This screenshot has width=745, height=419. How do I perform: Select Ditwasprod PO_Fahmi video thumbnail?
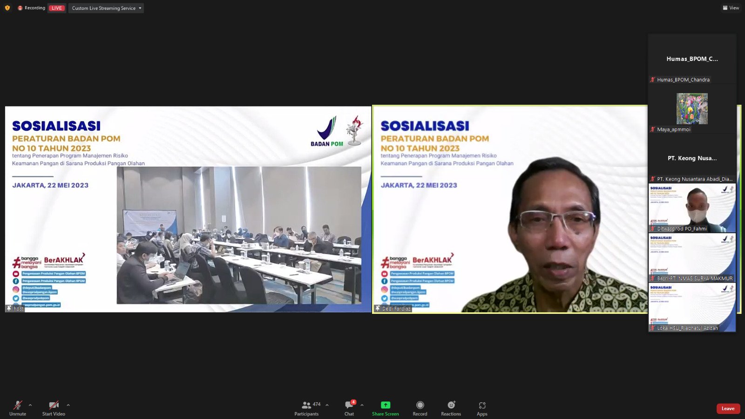692,208
